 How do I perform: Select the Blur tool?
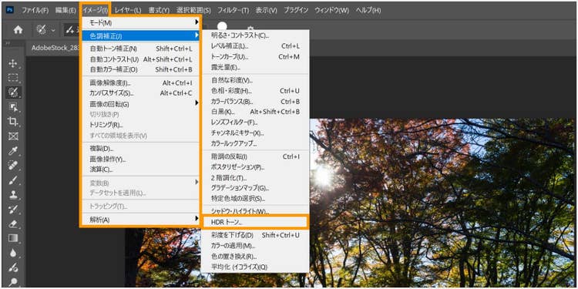13,253
